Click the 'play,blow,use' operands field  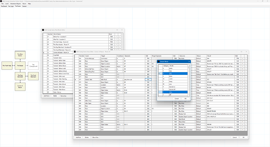134,80
